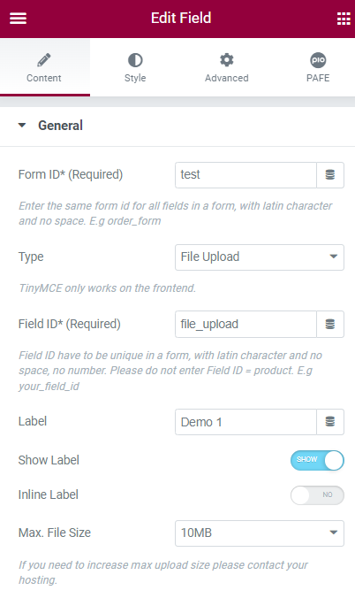Click the Form ID text input
The image size is (355, 598).
click(x=245, y=174)
